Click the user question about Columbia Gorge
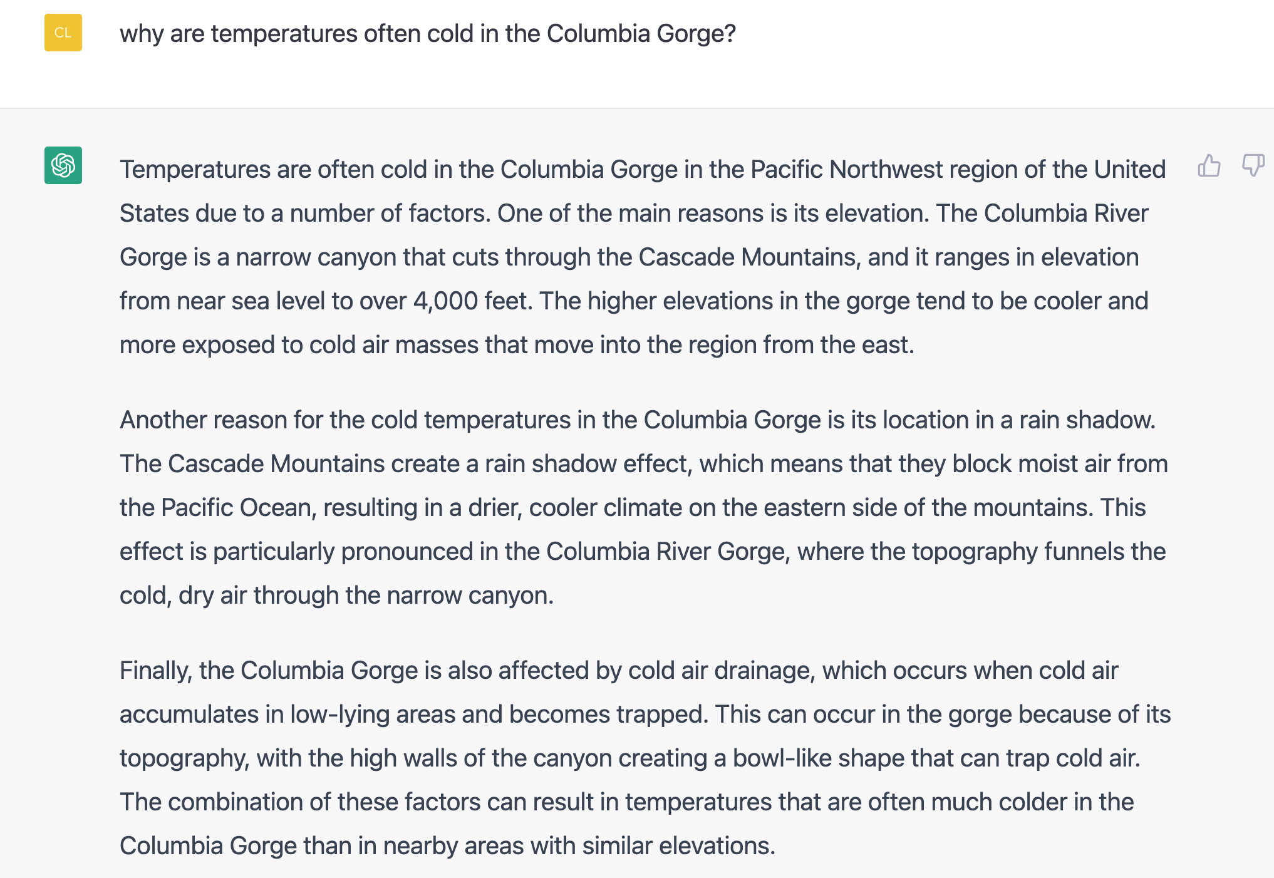The image size is (1274, 878). 427,34
